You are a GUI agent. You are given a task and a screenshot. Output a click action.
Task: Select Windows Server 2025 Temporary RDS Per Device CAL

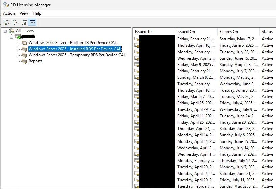tap(77, 55)
